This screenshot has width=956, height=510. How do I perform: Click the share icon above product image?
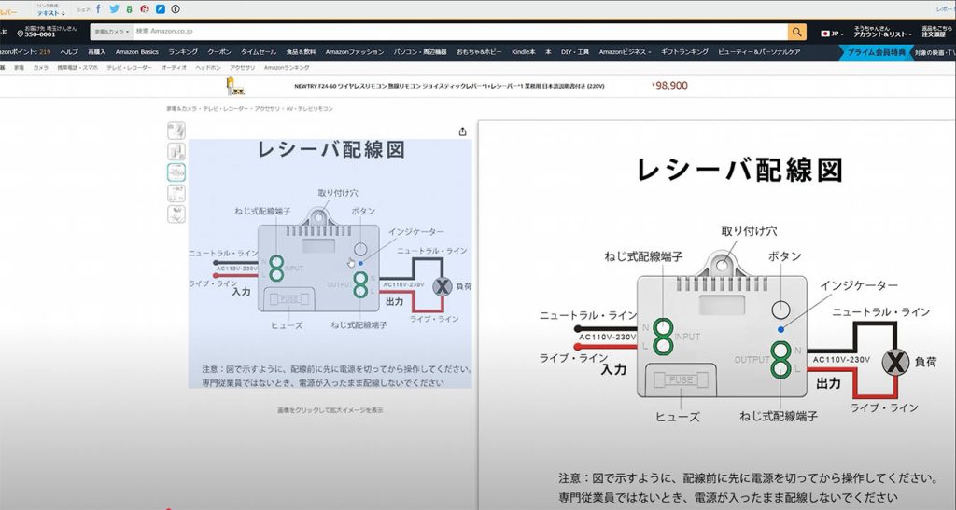[462, 131]
